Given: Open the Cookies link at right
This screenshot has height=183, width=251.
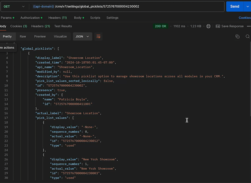Looking at the screenshot, I should pos(244,18).
